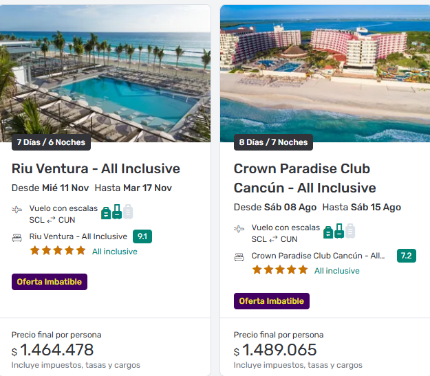Click the 7.2 rating badge
This screenshot has width=430, height=376.
pos(406,256)
